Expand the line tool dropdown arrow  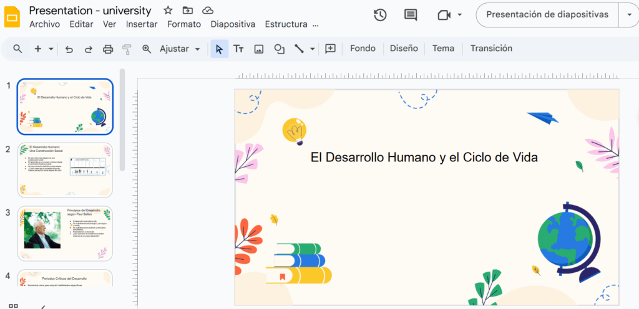pos(313,49)
